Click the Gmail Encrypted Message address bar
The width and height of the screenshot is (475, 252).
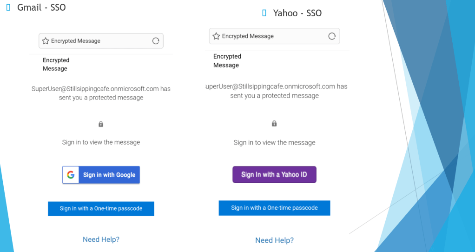[101, 41]
